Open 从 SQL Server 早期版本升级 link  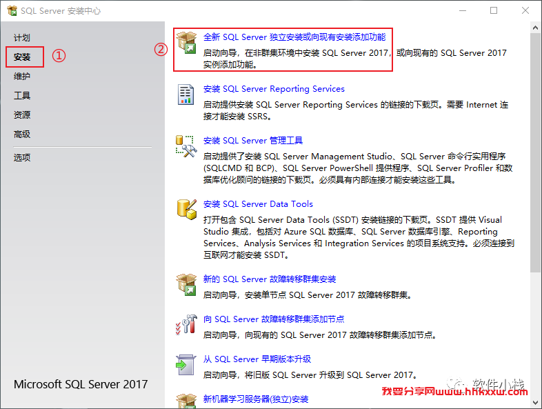pyautogui.click(x=257, y=359)
